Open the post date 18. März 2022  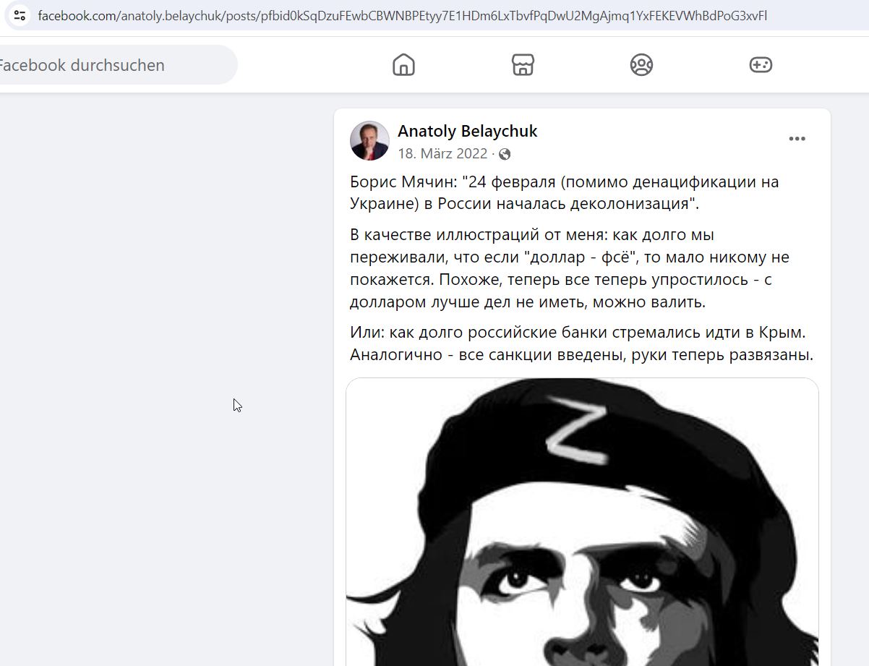pos(442,154)
